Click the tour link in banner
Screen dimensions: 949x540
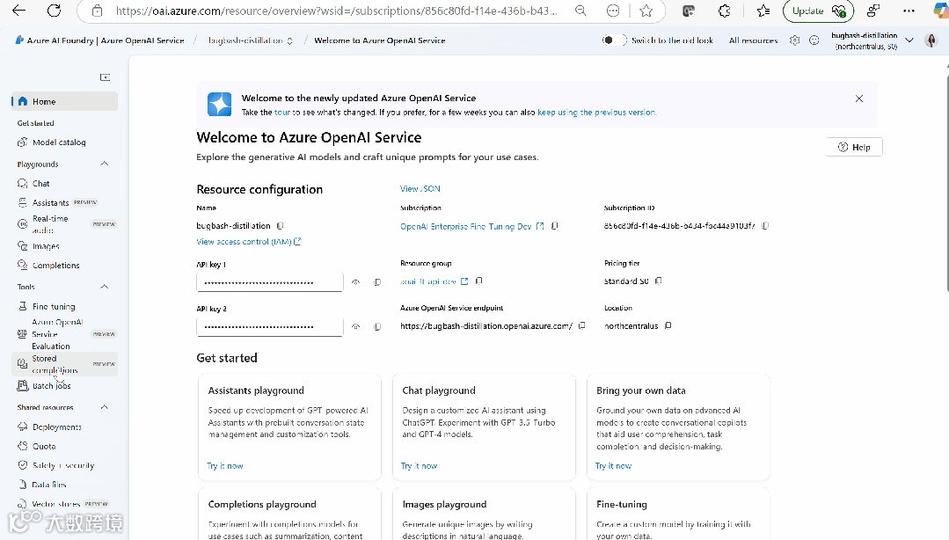[282, 113]
